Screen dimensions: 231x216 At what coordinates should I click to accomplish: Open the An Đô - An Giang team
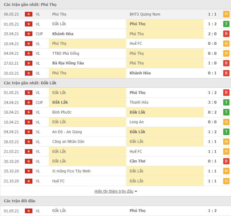click(67, 132)
